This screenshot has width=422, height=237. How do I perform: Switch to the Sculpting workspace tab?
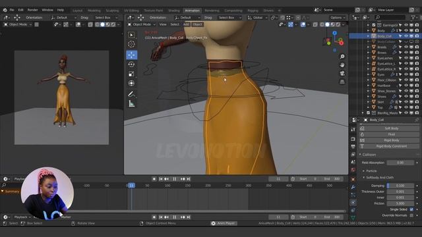coord(112,11)
